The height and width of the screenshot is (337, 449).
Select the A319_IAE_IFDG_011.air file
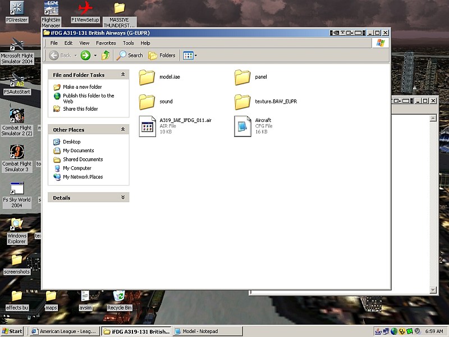[147, 126]
